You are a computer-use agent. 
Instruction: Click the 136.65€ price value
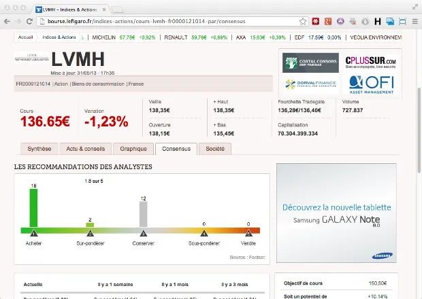[45, 121]
